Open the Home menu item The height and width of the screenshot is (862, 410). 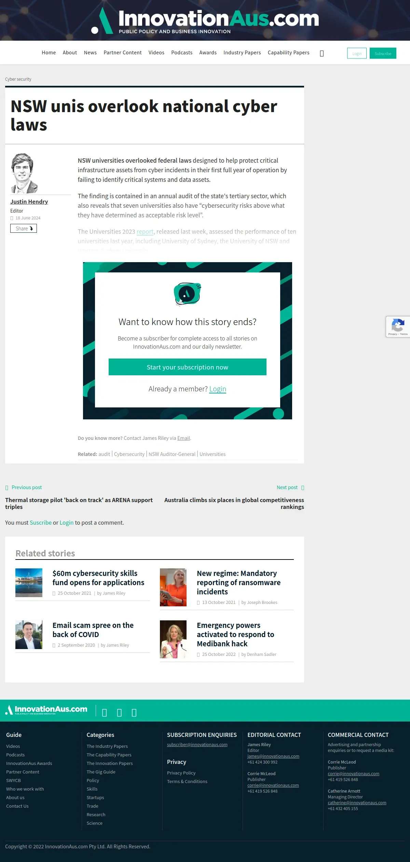(49, 53)
